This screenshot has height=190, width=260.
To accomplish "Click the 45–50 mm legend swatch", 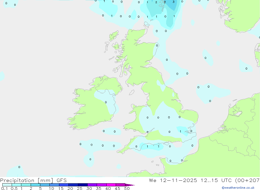I will [x=121, y=185].
